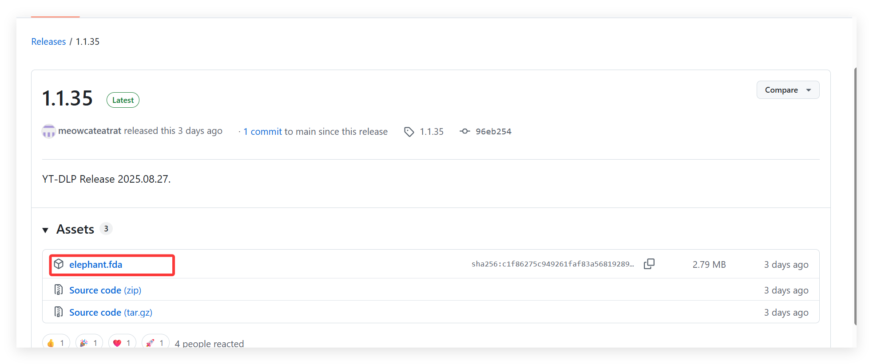
Task: Collapse the Assets section triangle
Action: pos(45,230)
